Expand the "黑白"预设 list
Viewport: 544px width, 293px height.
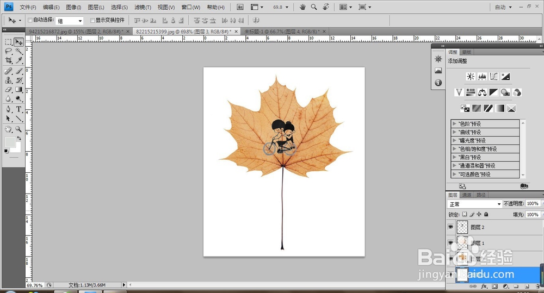click(x=454, y=157)
